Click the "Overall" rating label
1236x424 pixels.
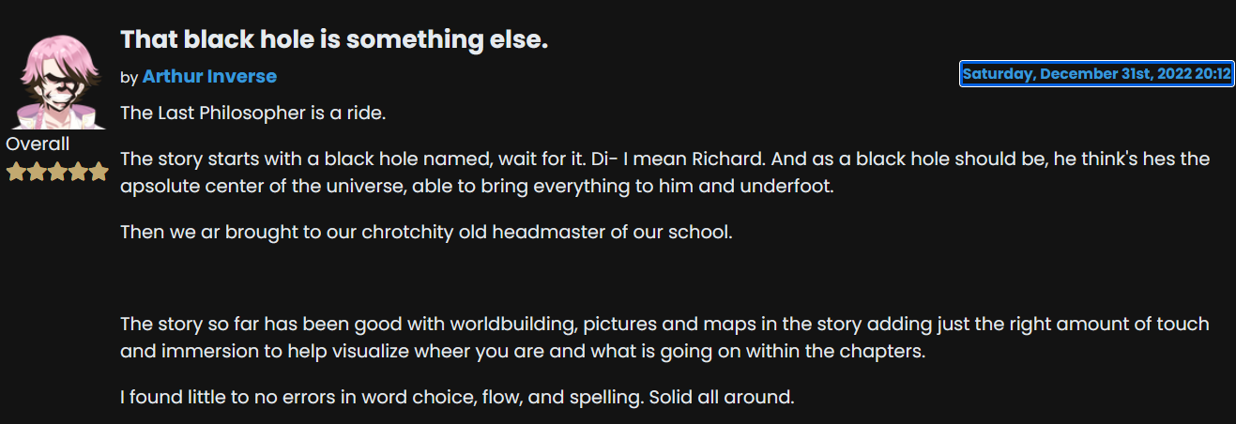coord(38,144)
